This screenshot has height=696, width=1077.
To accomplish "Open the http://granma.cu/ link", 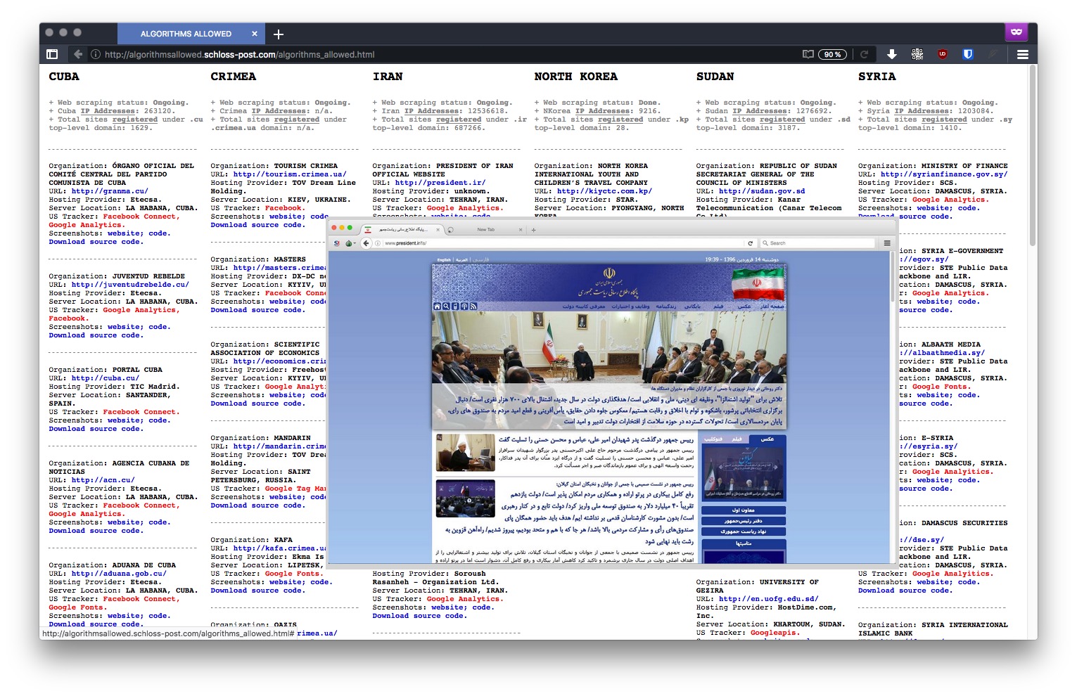I will [110, 191].
